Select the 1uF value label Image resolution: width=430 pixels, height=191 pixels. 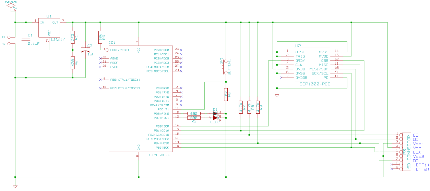[x=91, y=54]
